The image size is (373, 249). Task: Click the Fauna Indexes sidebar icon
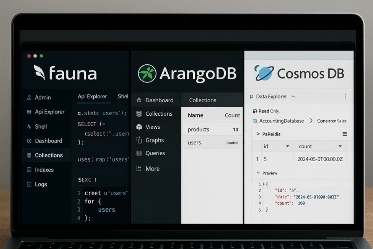click(29, 170)
